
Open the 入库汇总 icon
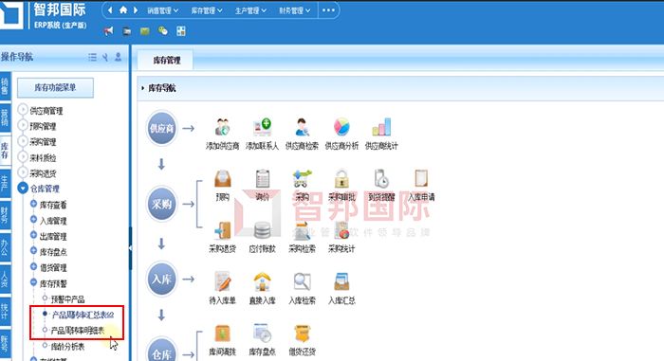pos(341,281)
